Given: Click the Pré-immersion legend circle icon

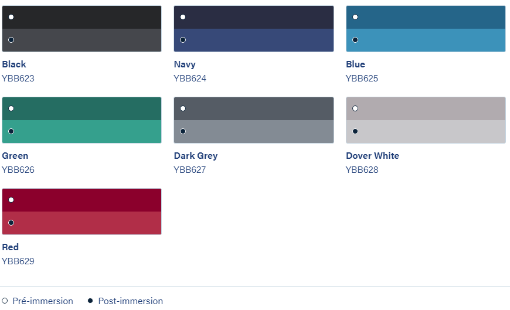Looking at the screenshot, I should [x=5, y=301].
